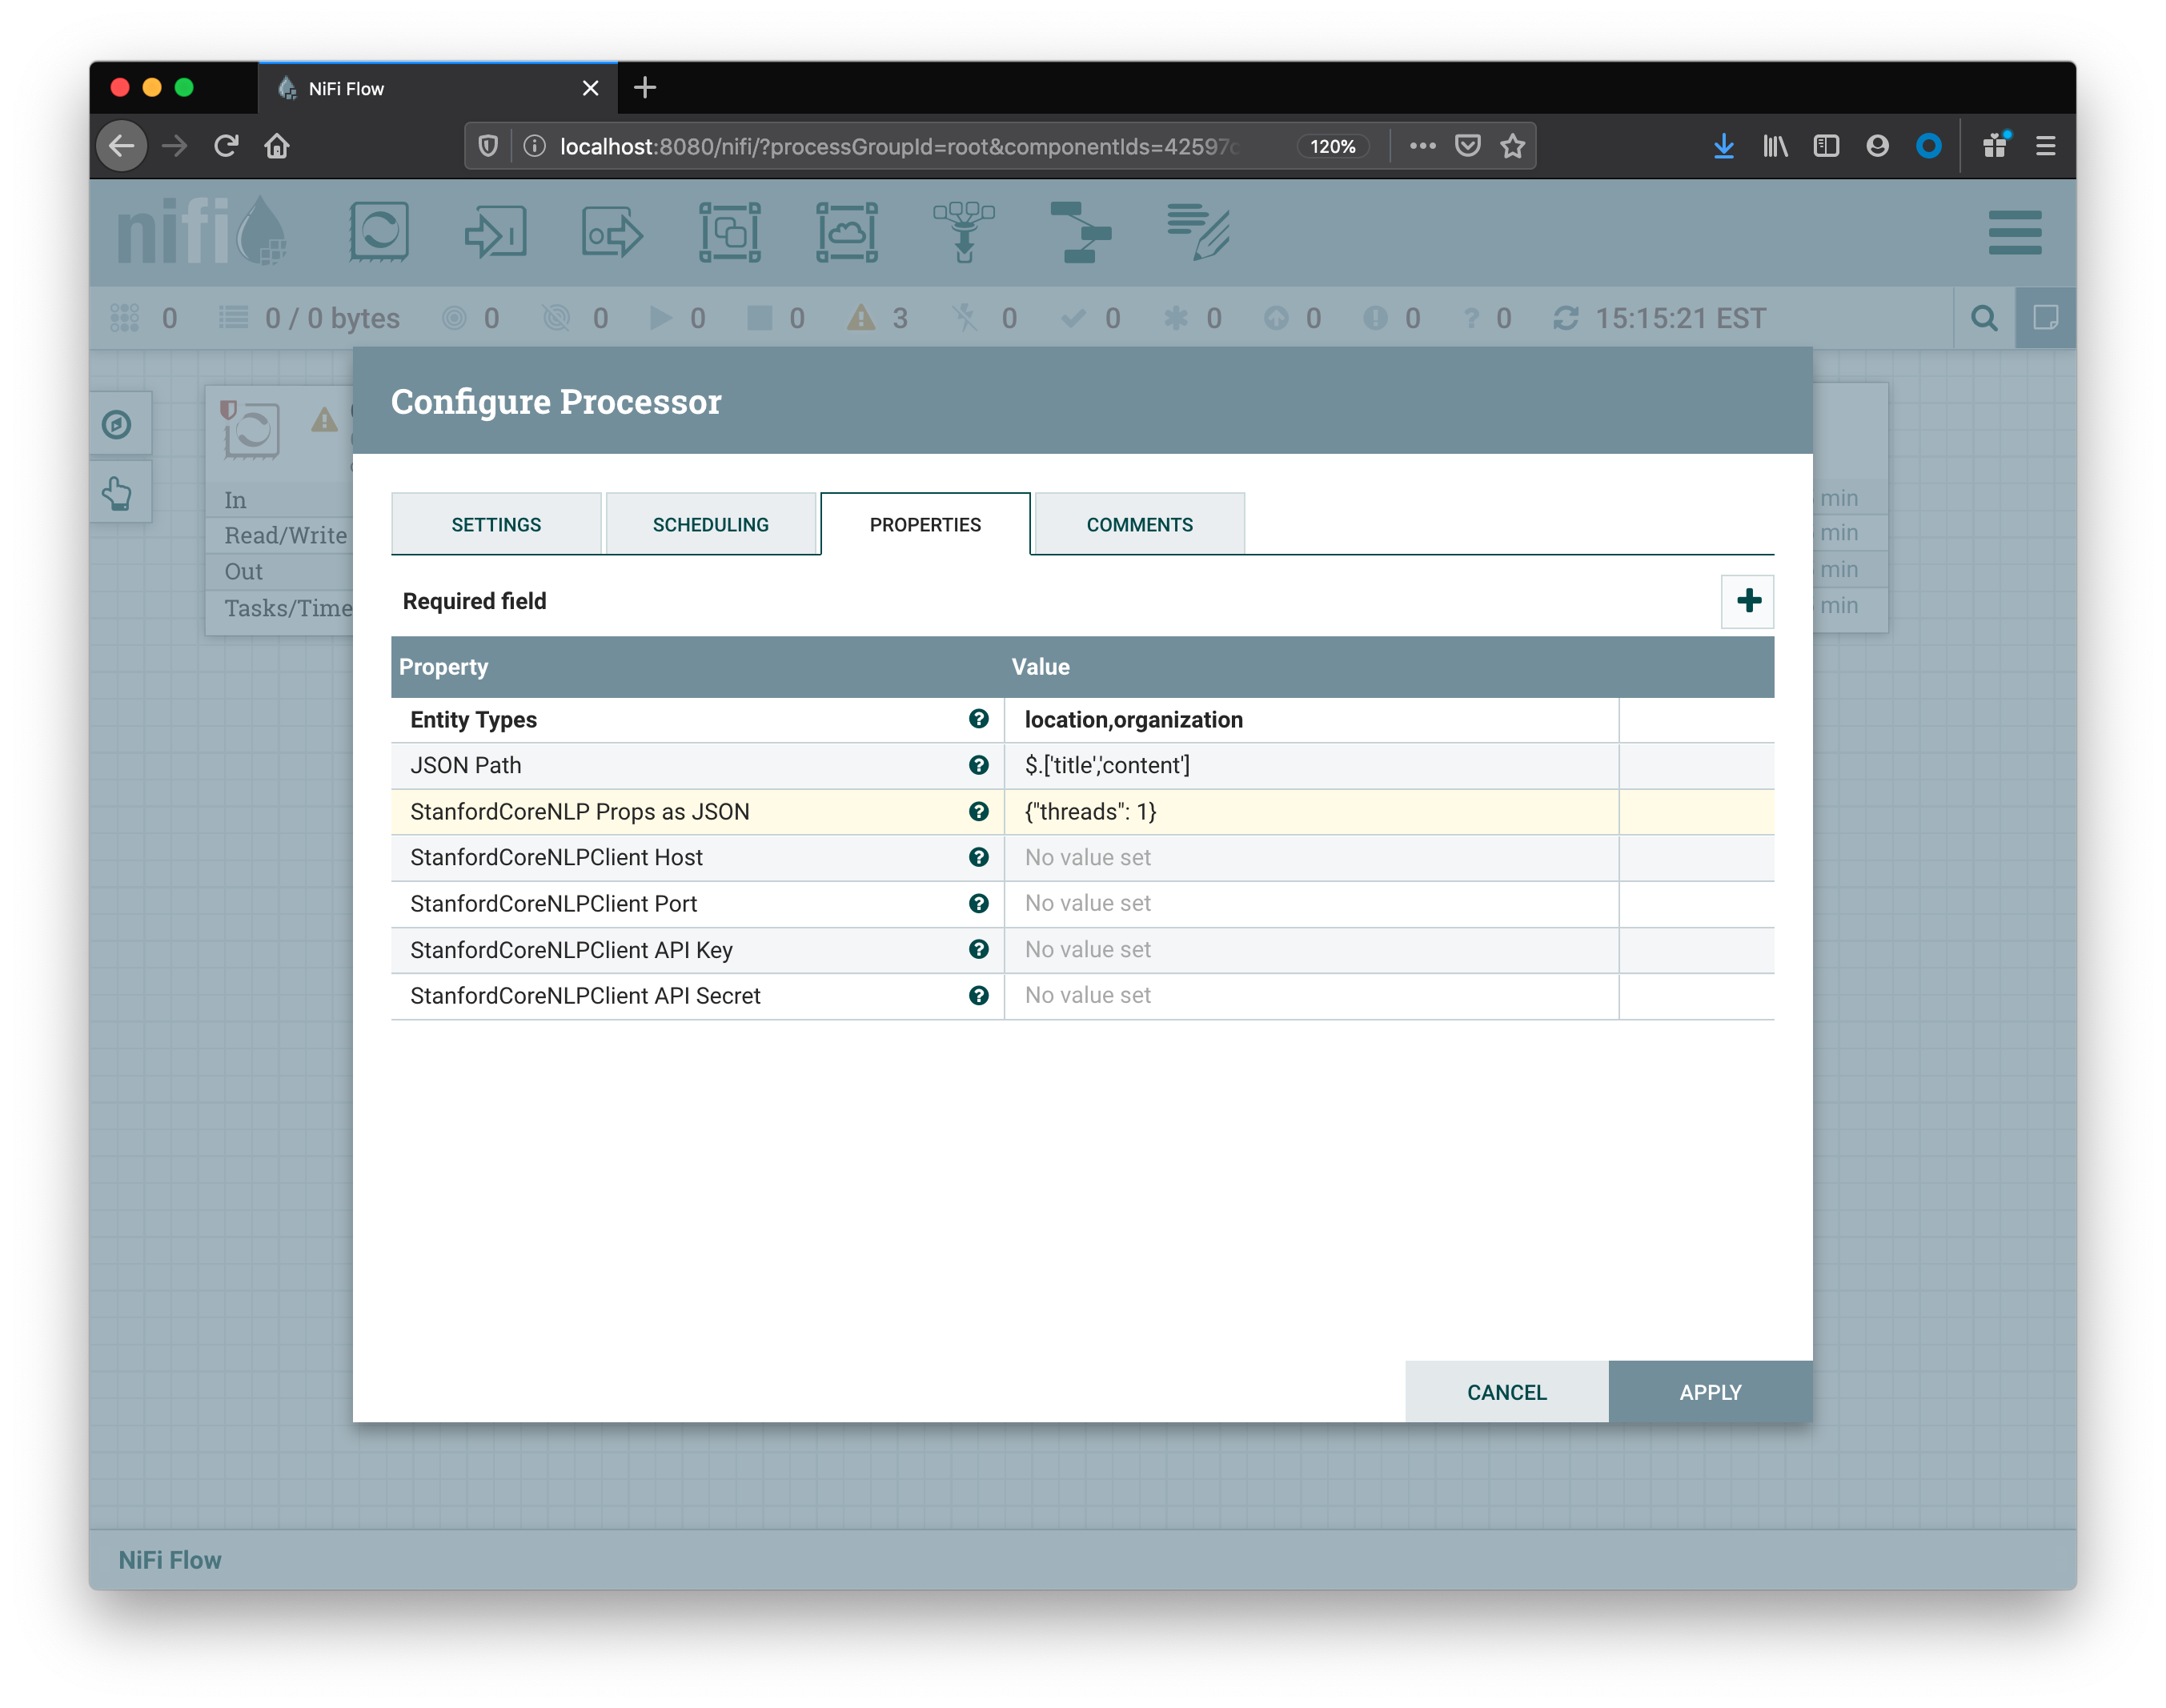Click the StanfordCoreNLPClient Host field
The image size is (2166, 1708).
point(1310,857)
